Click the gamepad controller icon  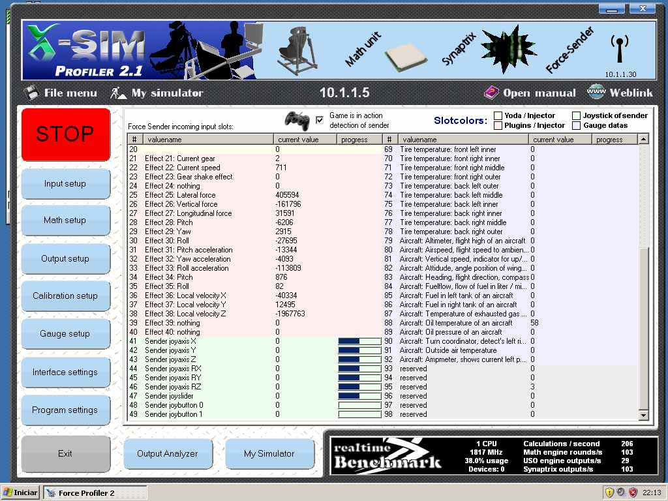tap(297, 120)
